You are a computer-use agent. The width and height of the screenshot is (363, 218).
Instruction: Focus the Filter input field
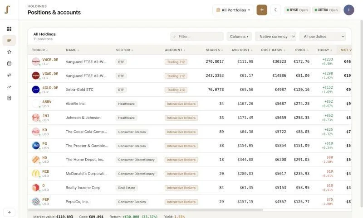pyautogui.click(x=197, y=37)
